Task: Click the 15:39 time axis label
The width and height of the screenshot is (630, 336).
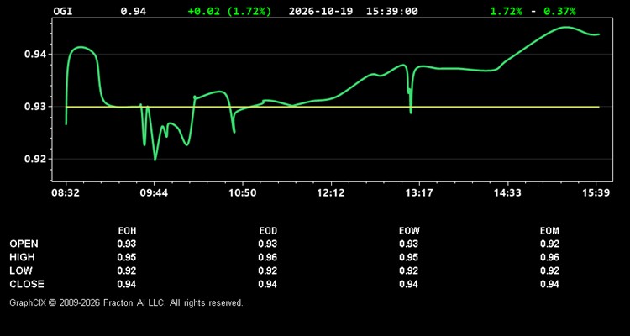Action: click(x=596, y=193)
